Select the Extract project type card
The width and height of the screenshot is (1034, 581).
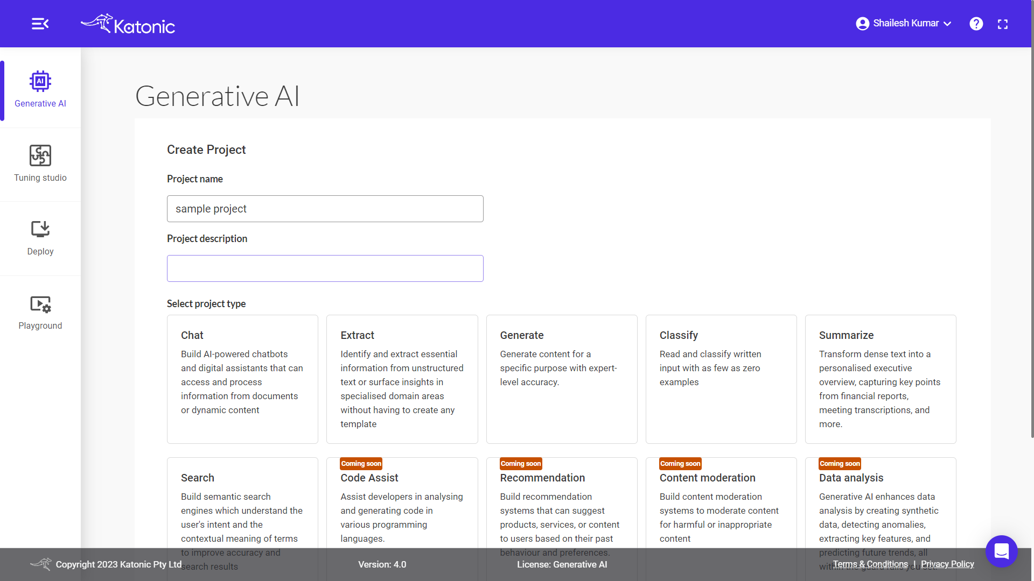click(402, 379)
